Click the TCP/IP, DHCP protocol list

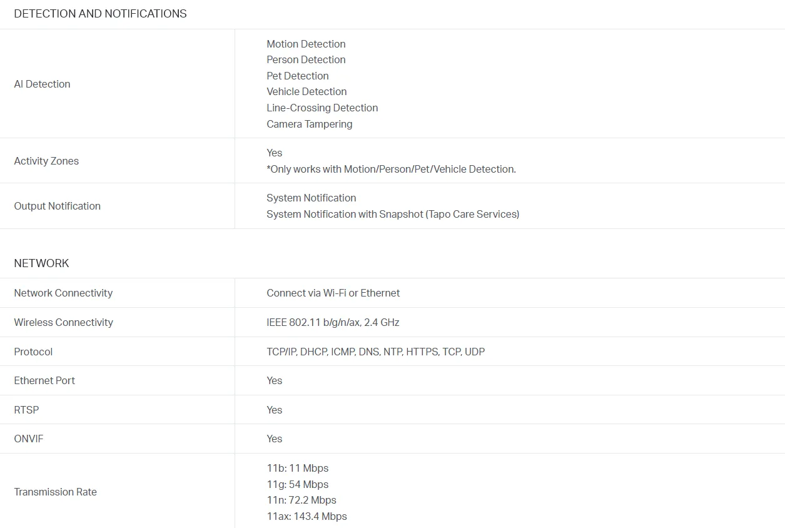pos(375,352)
